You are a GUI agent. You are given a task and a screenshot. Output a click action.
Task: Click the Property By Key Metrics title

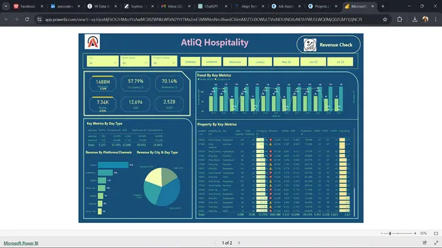217,124
